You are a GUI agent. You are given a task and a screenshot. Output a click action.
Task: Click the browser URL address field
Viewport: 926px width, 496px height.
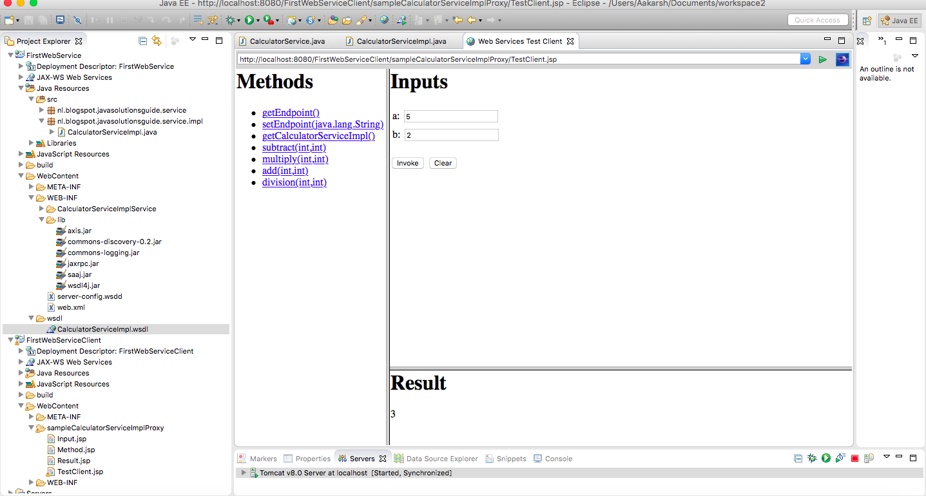click(x=519, y=59)
